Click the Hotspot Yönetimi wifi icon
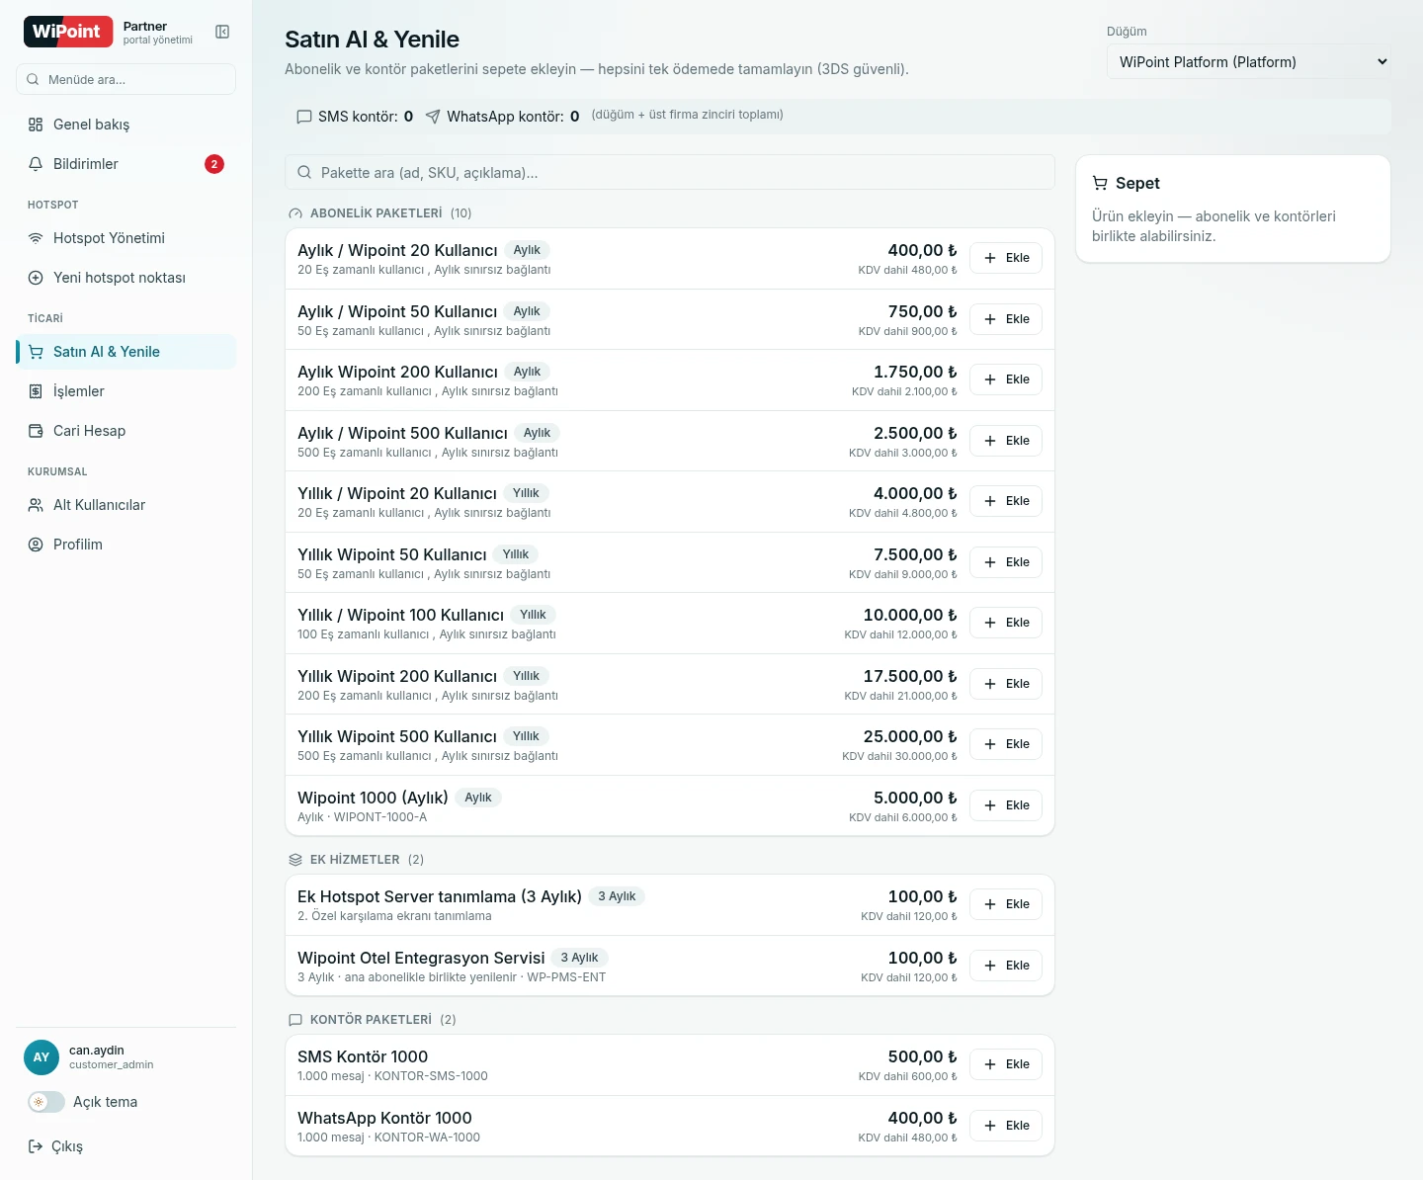Screen dimensions: 1423x1180 pos(36,238)
